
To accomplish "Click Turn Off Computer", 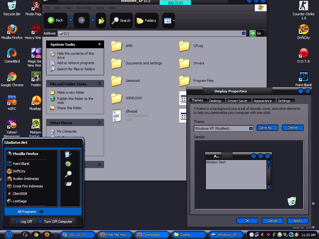I will (55, 222).
